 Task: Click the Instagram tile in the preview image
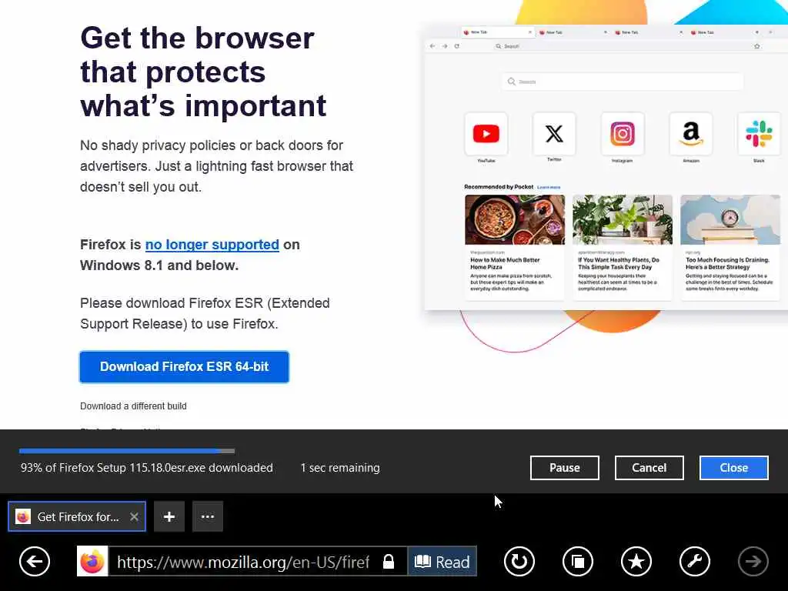tap(623, 134)
